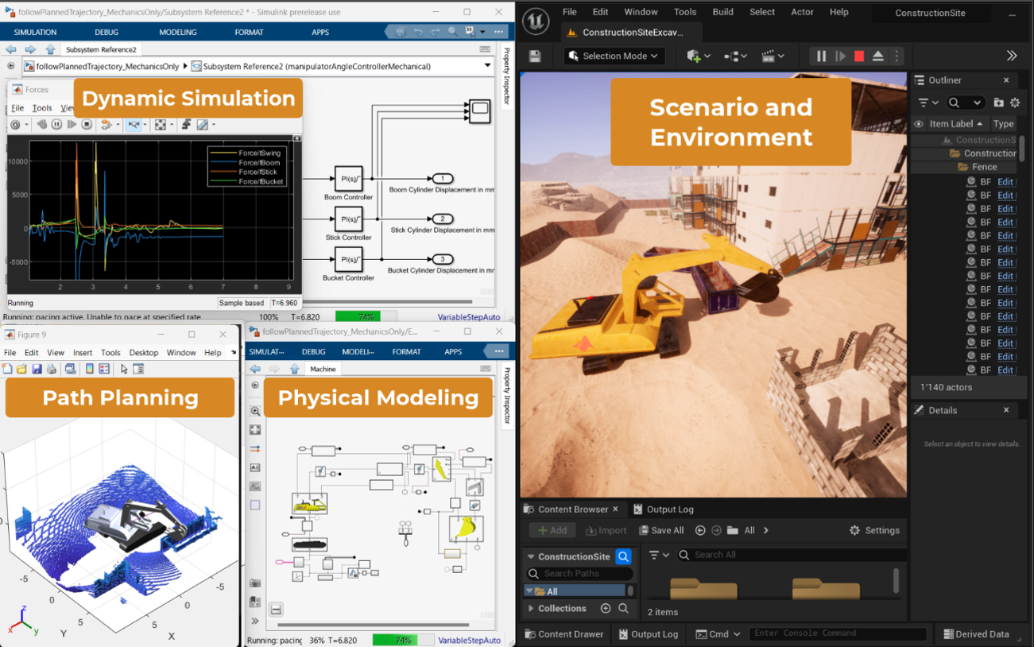Screen dimensions: 1034x647
Task: Stop the Forces scope simulation
Action: click(x=87, y=125)
